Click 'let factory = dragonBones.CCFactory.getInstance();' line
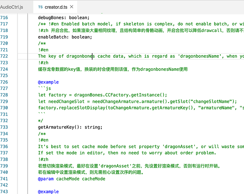Screen dimensions: 244x194 click(102, 95)
